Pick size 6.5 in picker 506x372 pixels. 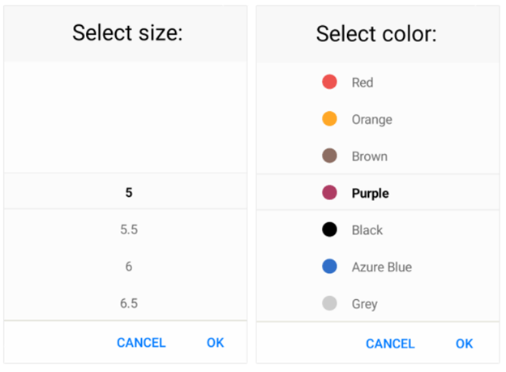pyautogui.click(x=129, y=303)
